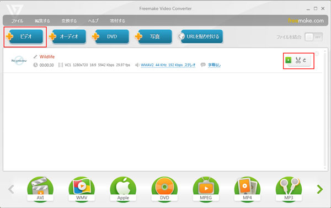This screenshot has height=208, width=331.
Task: Open the ファイル menu
Action: pos(17,21)
